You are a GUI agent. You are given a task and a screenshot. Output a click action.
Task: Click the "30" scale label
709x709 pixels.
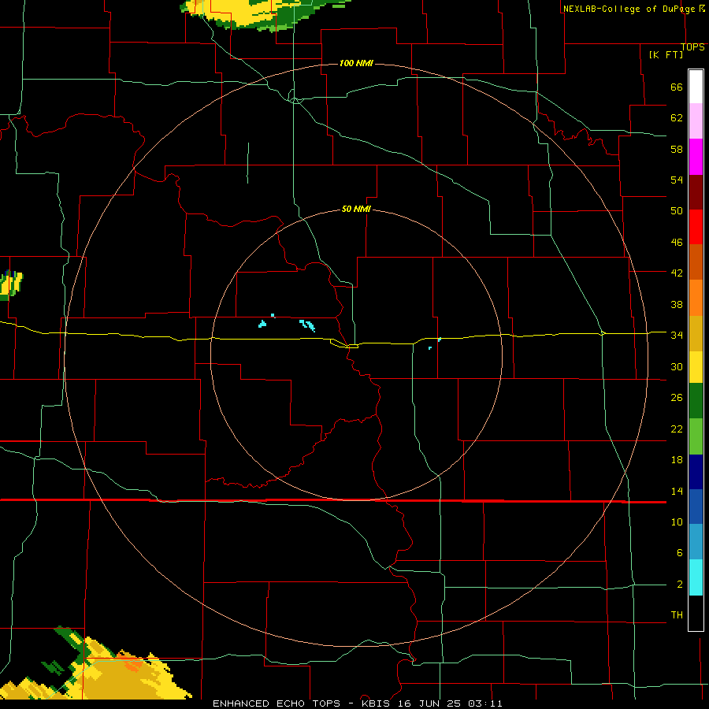(677, 366)
